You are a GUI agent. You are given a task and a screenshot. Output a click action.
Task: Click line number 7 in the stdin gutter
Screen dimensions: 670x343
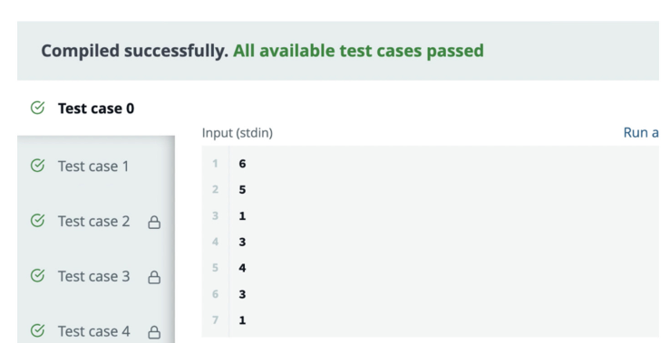tap(216, 320)
